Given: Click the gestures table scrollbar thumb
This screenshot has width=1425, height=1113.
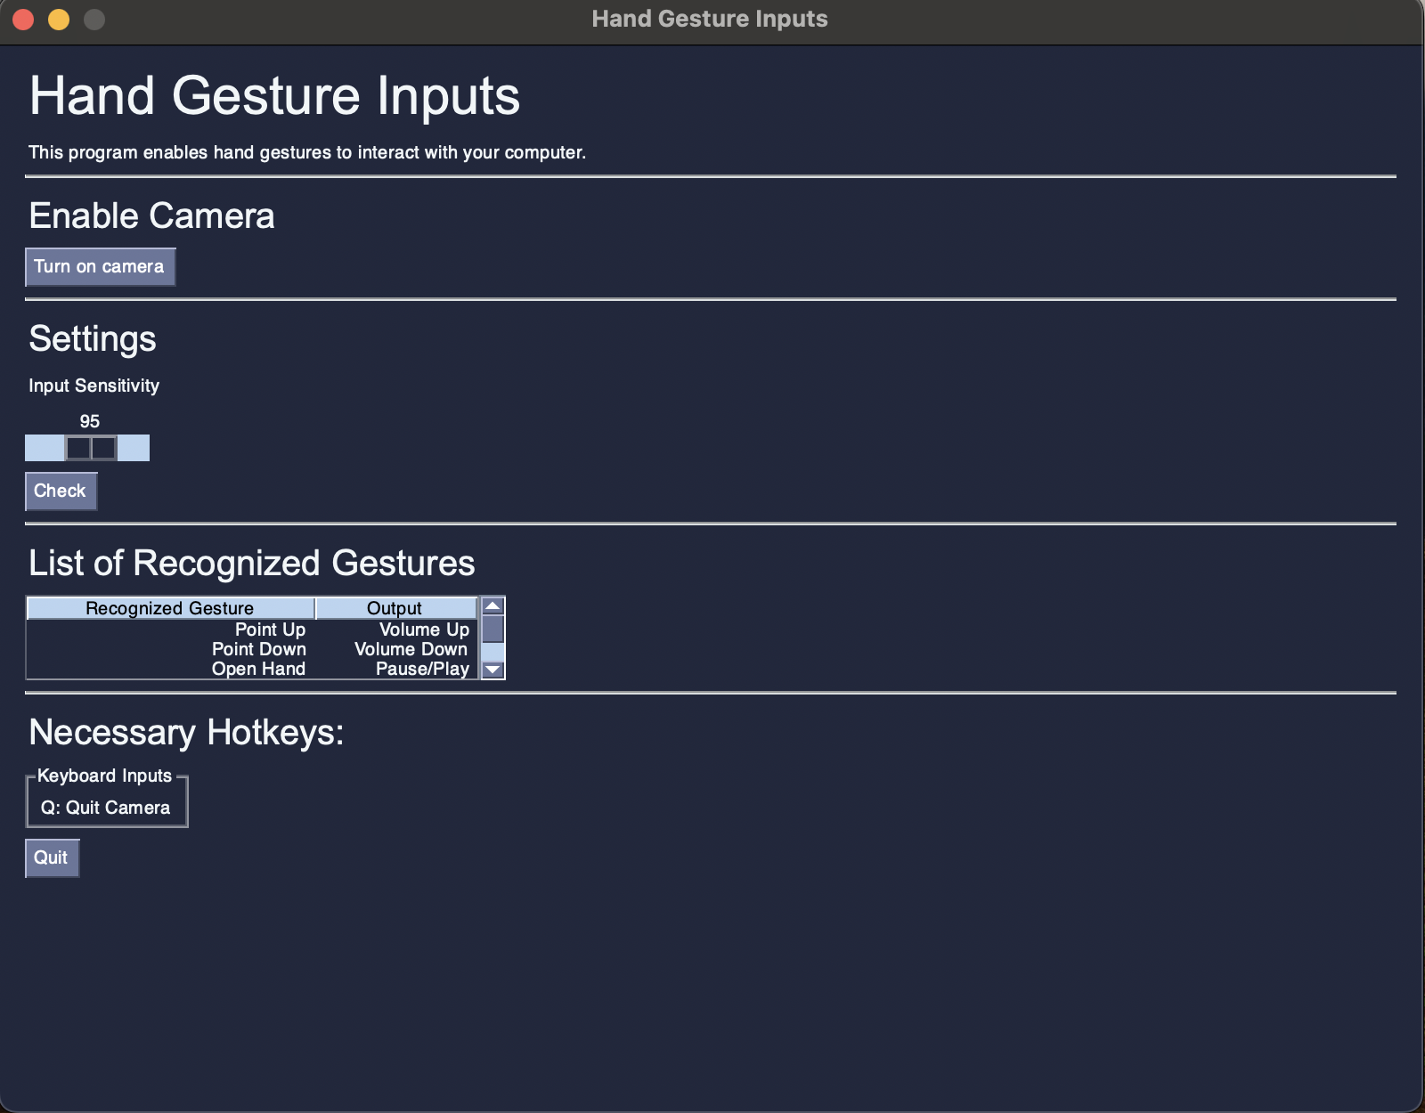Looking at the screenshot, I should point(493,629).
